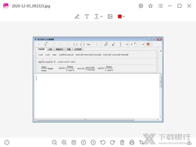Image resolution: width=196 pixels, height=147 pixels.
Task: Zoom in with the plus magnifier
Action: pyautogui.click(x=64, y=142)
